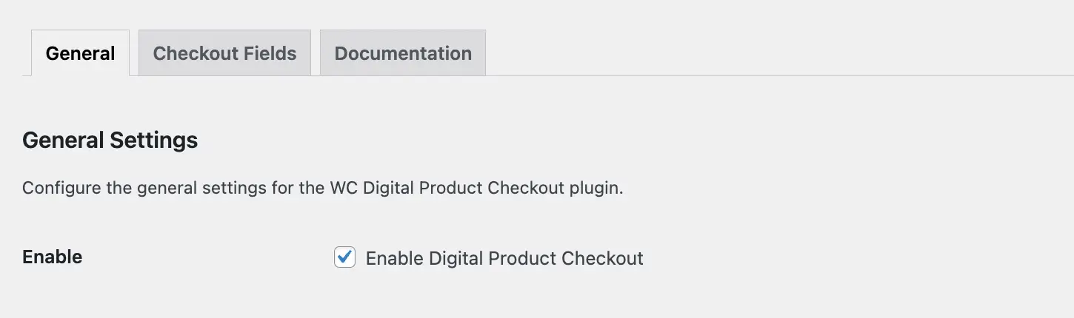
Task: Click the "Enable Digital Product Checkout" label text
Action: pos(504,258)
